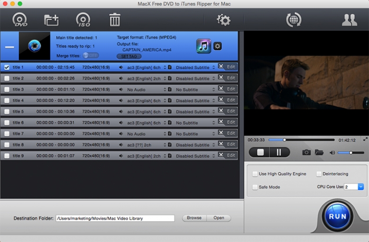Click the Destination Folder path field
Viewport: 369px width, 242px height.
click(x=115, y=218)
